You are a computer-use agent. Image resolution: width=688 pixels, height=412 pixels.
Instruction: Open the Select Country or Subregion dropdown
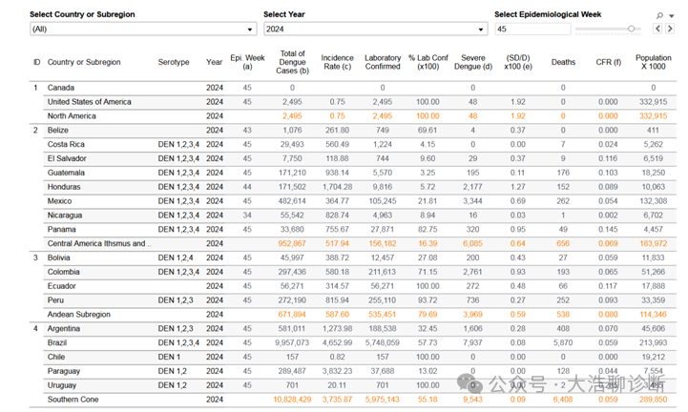click(x=143, y=30)
